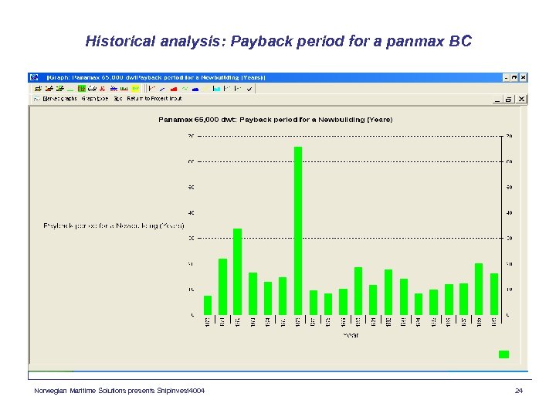The image size is (556, 417).
Task: Click the slide page number 24
Action: [x=519, y=391]
